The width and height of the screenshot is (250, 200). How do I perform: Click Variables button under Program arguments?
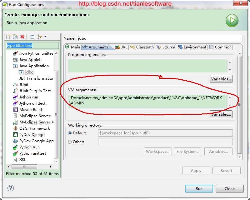click(221, 79)
